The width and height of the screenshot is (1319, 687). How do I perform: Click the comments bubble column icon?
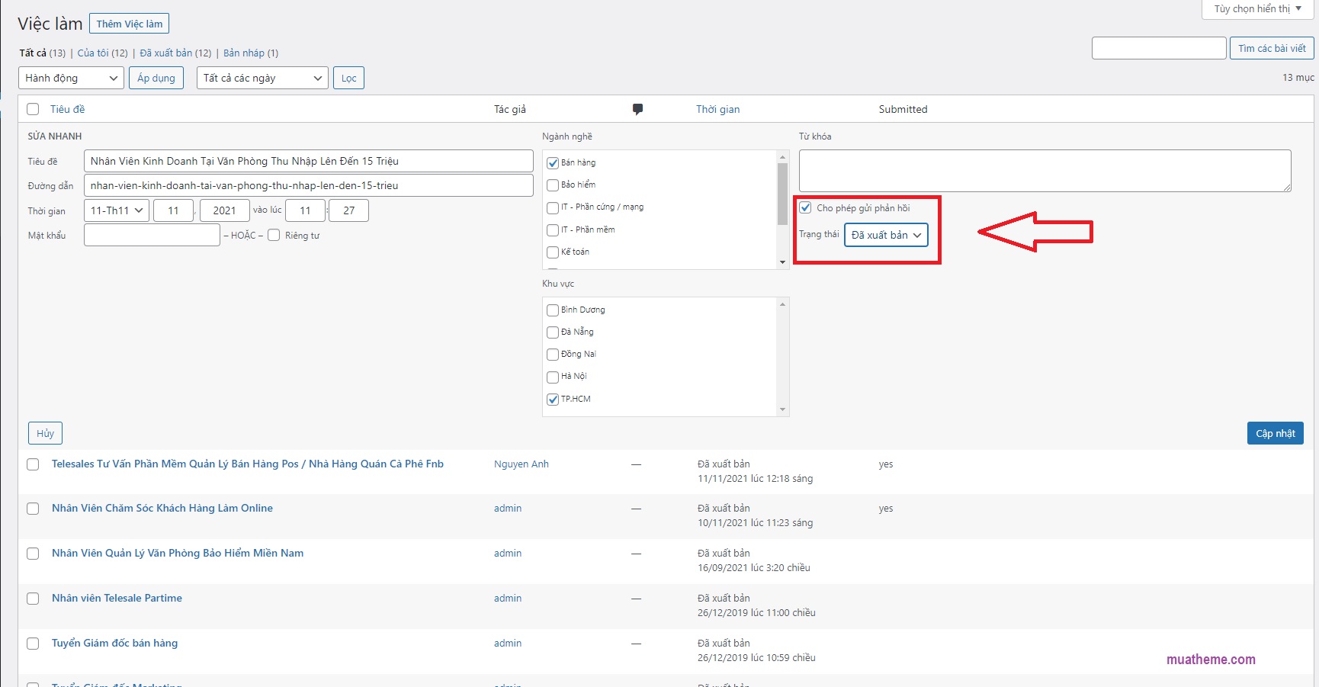point(637,109)
